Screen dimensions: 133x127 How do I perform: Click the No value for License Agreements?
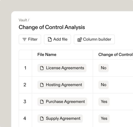pos(104,68)
